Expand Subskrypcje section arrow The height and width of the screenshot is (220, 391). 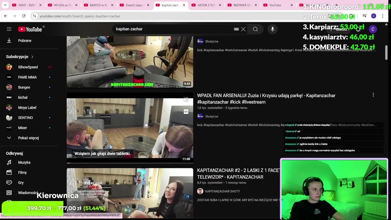tap(32, 57)
